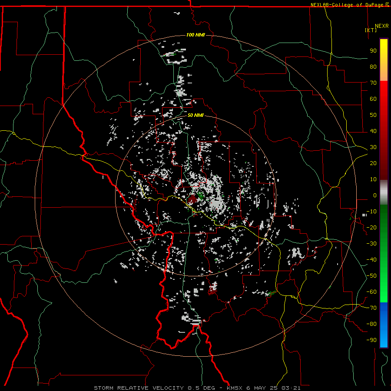Viewport: 391px width, 391px height.
Task: Click the green velocity streak southeast of the 50 NMI ring
Action: (272, 293)
